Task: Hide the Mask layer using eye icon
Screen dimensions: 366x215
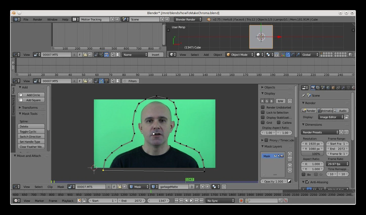Action: (275, 156)
